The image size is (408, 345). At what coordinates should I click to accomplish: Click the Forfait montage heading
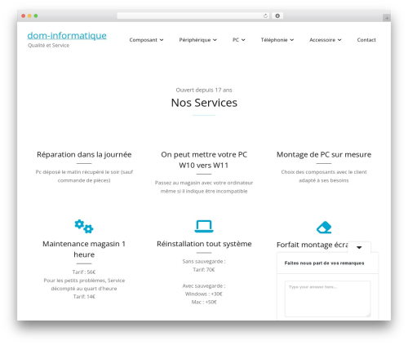313,245
